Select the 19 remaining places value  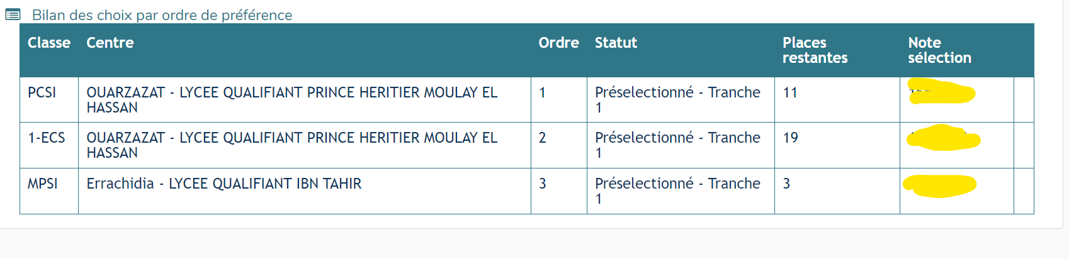click(x=791, y=138)
